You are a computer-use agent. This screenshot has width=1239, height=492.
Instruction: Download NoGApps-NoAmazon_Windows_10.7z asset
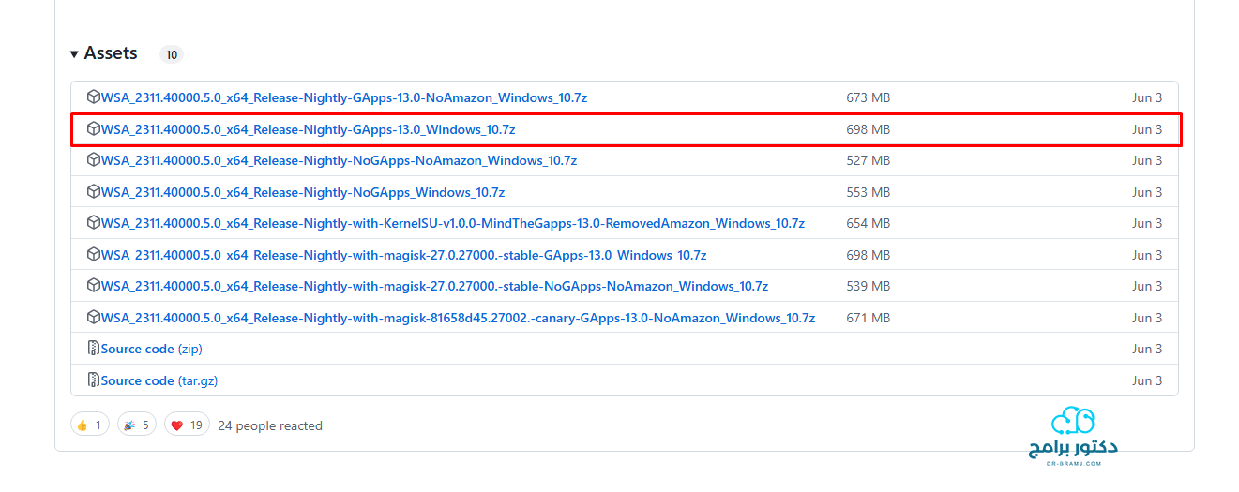(x=339, y=160)
